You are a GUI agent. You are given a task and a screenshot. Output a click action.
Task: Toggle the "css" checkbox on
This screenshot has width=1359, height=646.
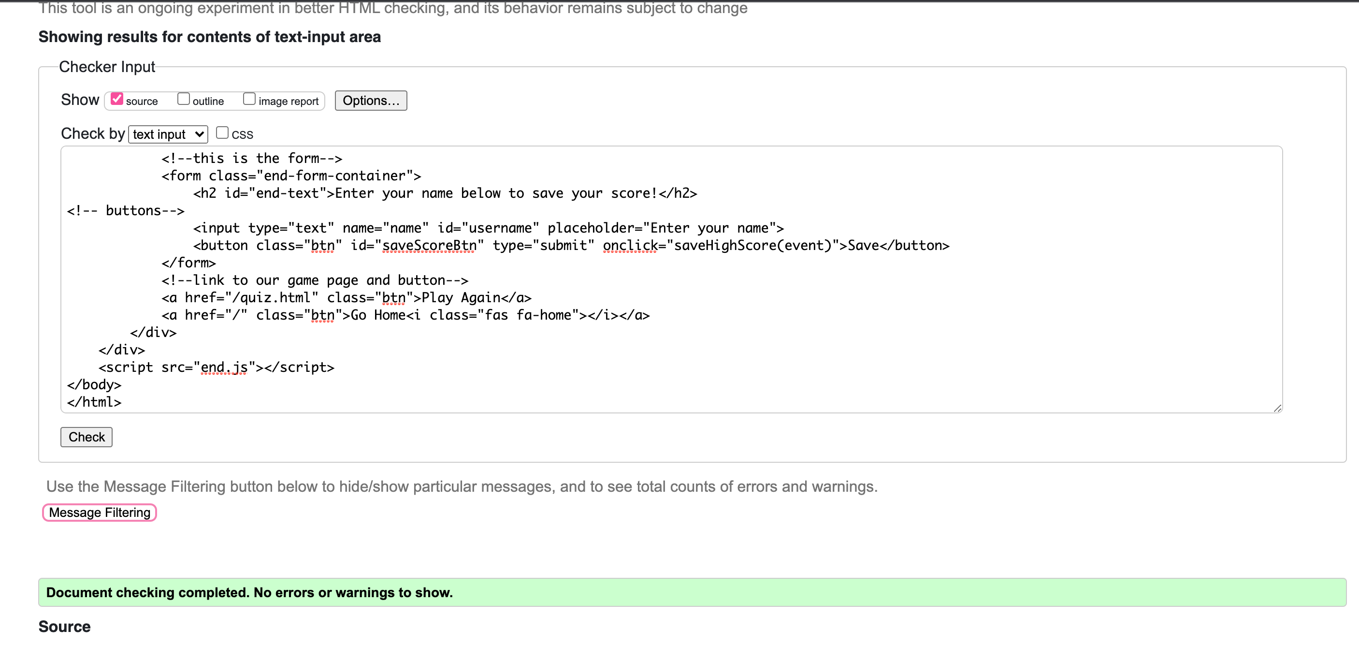click(x=222, y=132)
